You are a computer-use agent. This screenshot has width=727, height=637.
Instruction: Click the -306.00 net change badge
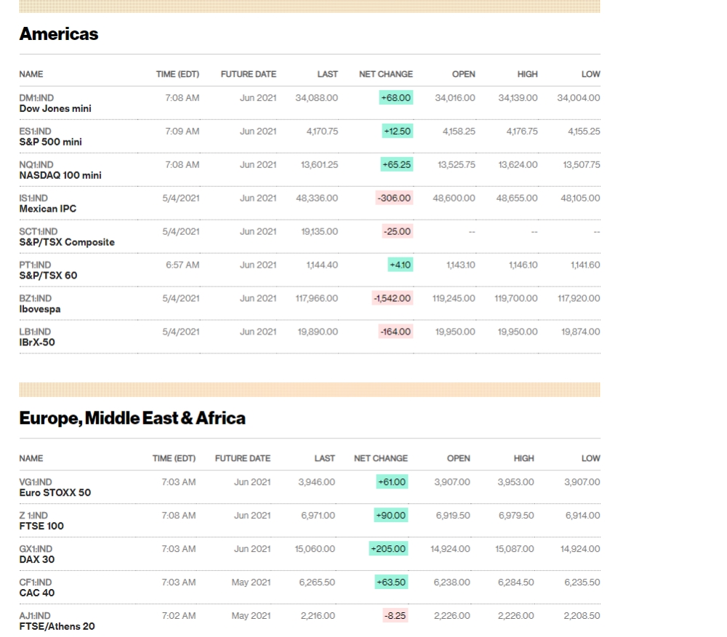[x=394, y=198]
